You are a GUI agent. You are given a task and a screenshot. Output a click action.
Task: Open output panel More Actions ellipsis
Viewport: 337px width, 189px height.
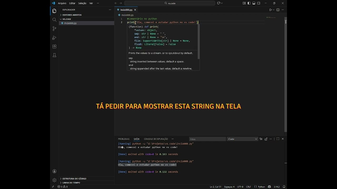pos(271,139)
